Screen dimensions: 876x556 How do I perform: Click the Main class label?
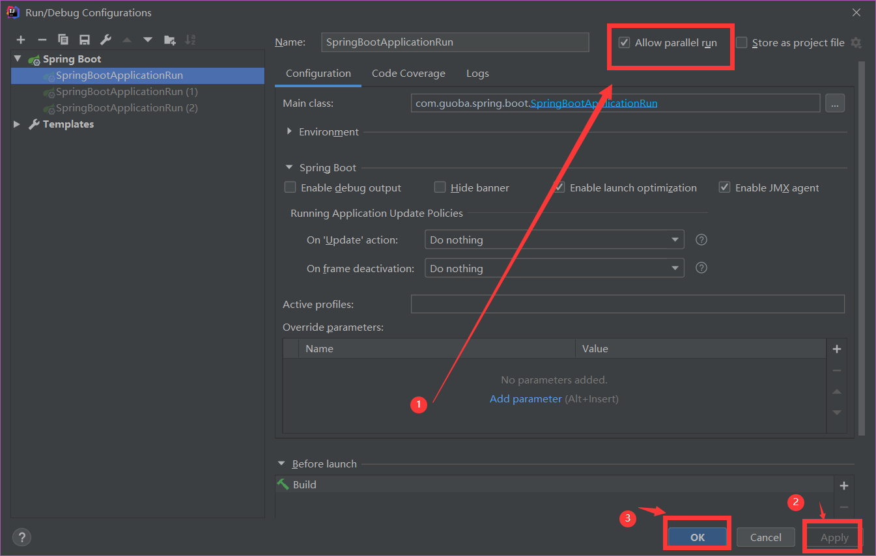click(308, 103)
